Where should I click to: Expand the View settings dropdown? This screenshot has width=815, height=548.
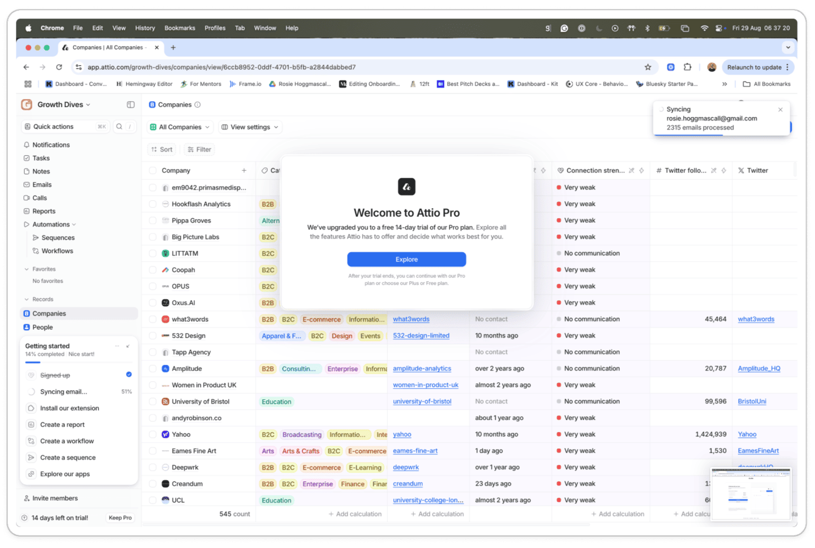pos(250,127)
